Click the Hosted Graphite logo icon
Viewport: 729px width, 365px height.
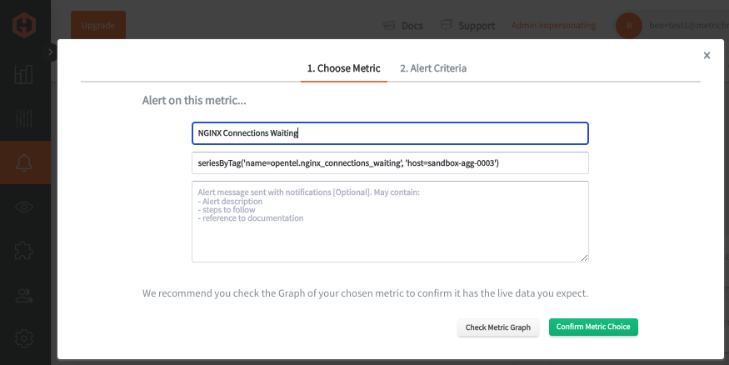(24, 25)
